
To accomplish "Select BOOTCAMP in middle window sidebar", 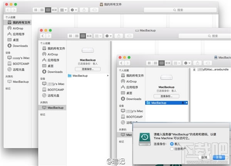I will 52,90.
